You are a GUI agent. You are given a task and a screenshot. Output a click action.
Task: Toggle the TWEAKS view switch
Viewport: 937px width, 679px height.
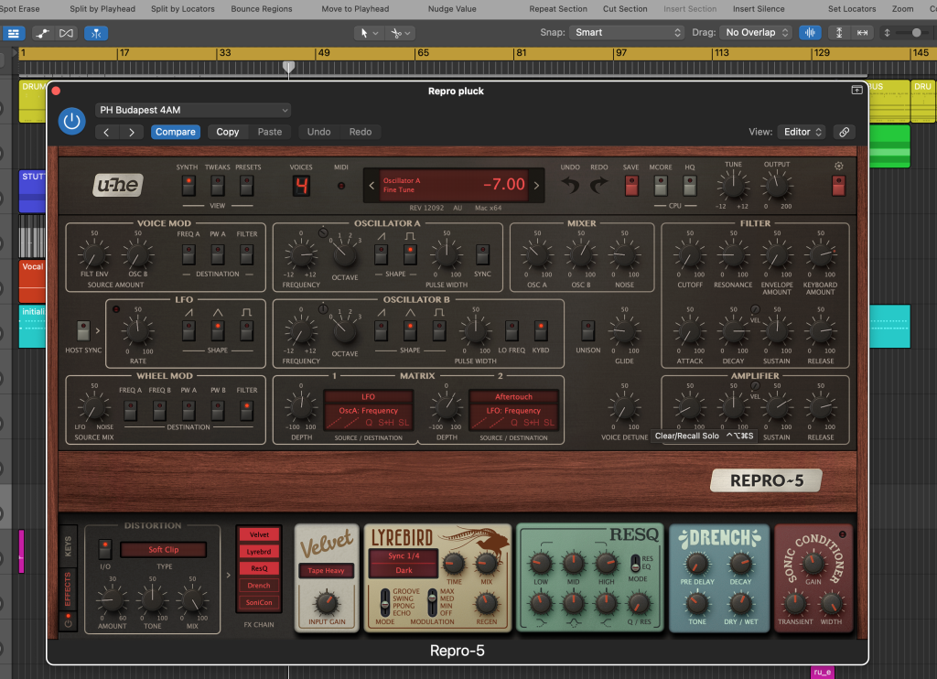click(x=218, y=186)
